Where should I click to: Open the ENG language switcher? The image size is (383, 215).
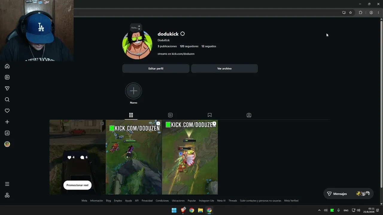coord(346,211)
